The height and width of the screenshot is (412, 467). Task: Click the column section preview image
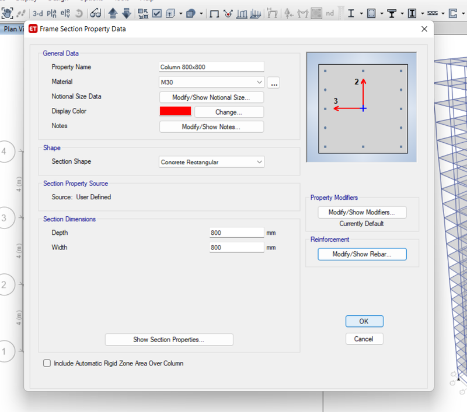[x=361, y=107]
